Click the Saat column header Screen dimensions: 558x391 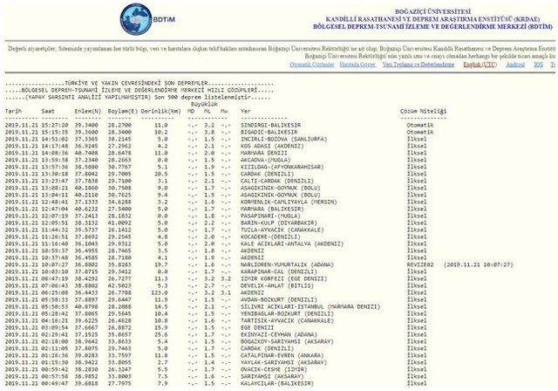[x=48, y=111]
